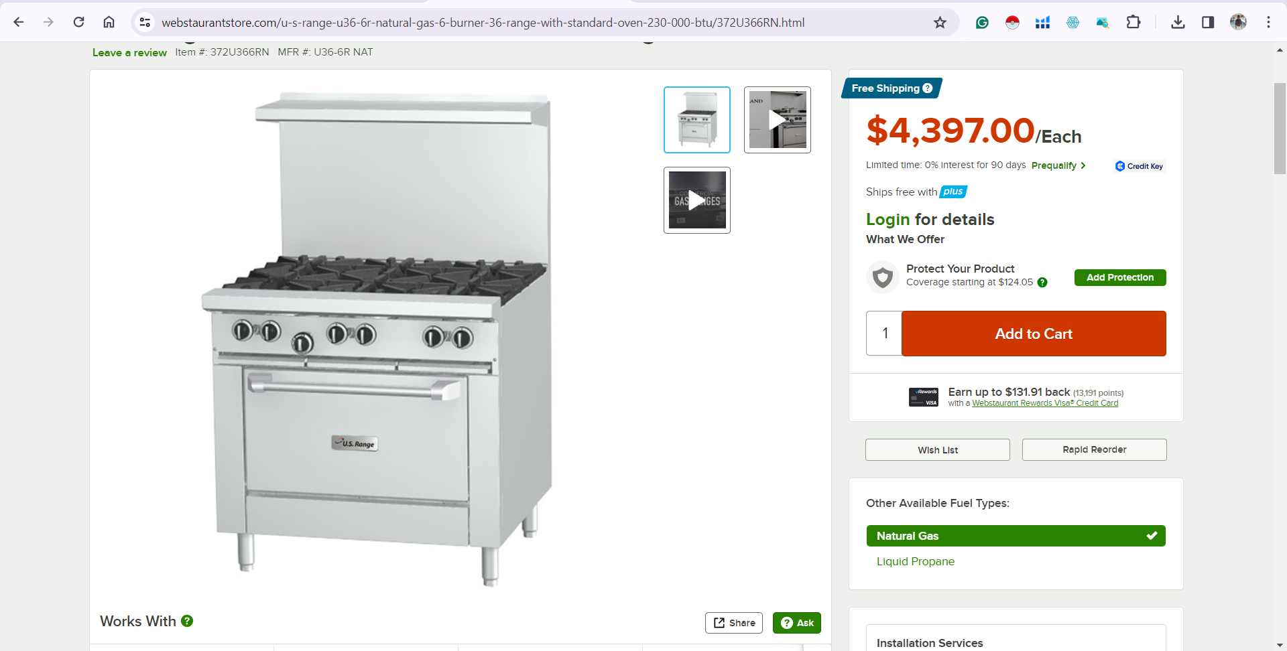This screenshot has width=1287, height=651.
Task: Click the Add to Cart button
Action: 1034,334
